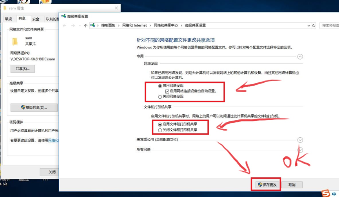Click the Sogou input method icon
This screenshot has width=339, height=197.
coord(326,193)
